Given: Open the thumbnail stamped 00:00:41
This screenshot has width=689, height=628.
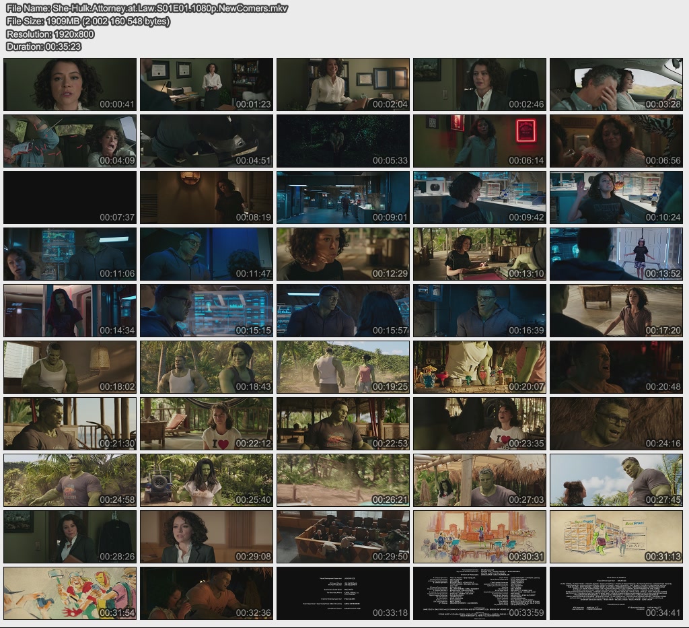Looking at the screenshot, I should click(x=70, y=84).
